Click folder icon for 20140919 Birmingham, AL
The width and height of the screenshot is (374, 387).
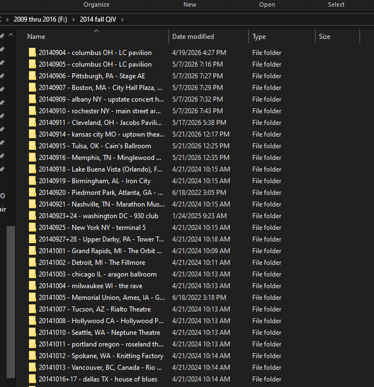click(x=32, y=181)
